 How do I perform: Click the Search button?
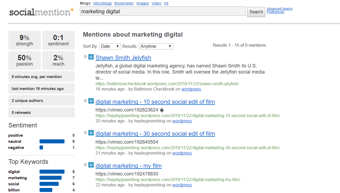(256, 12)
